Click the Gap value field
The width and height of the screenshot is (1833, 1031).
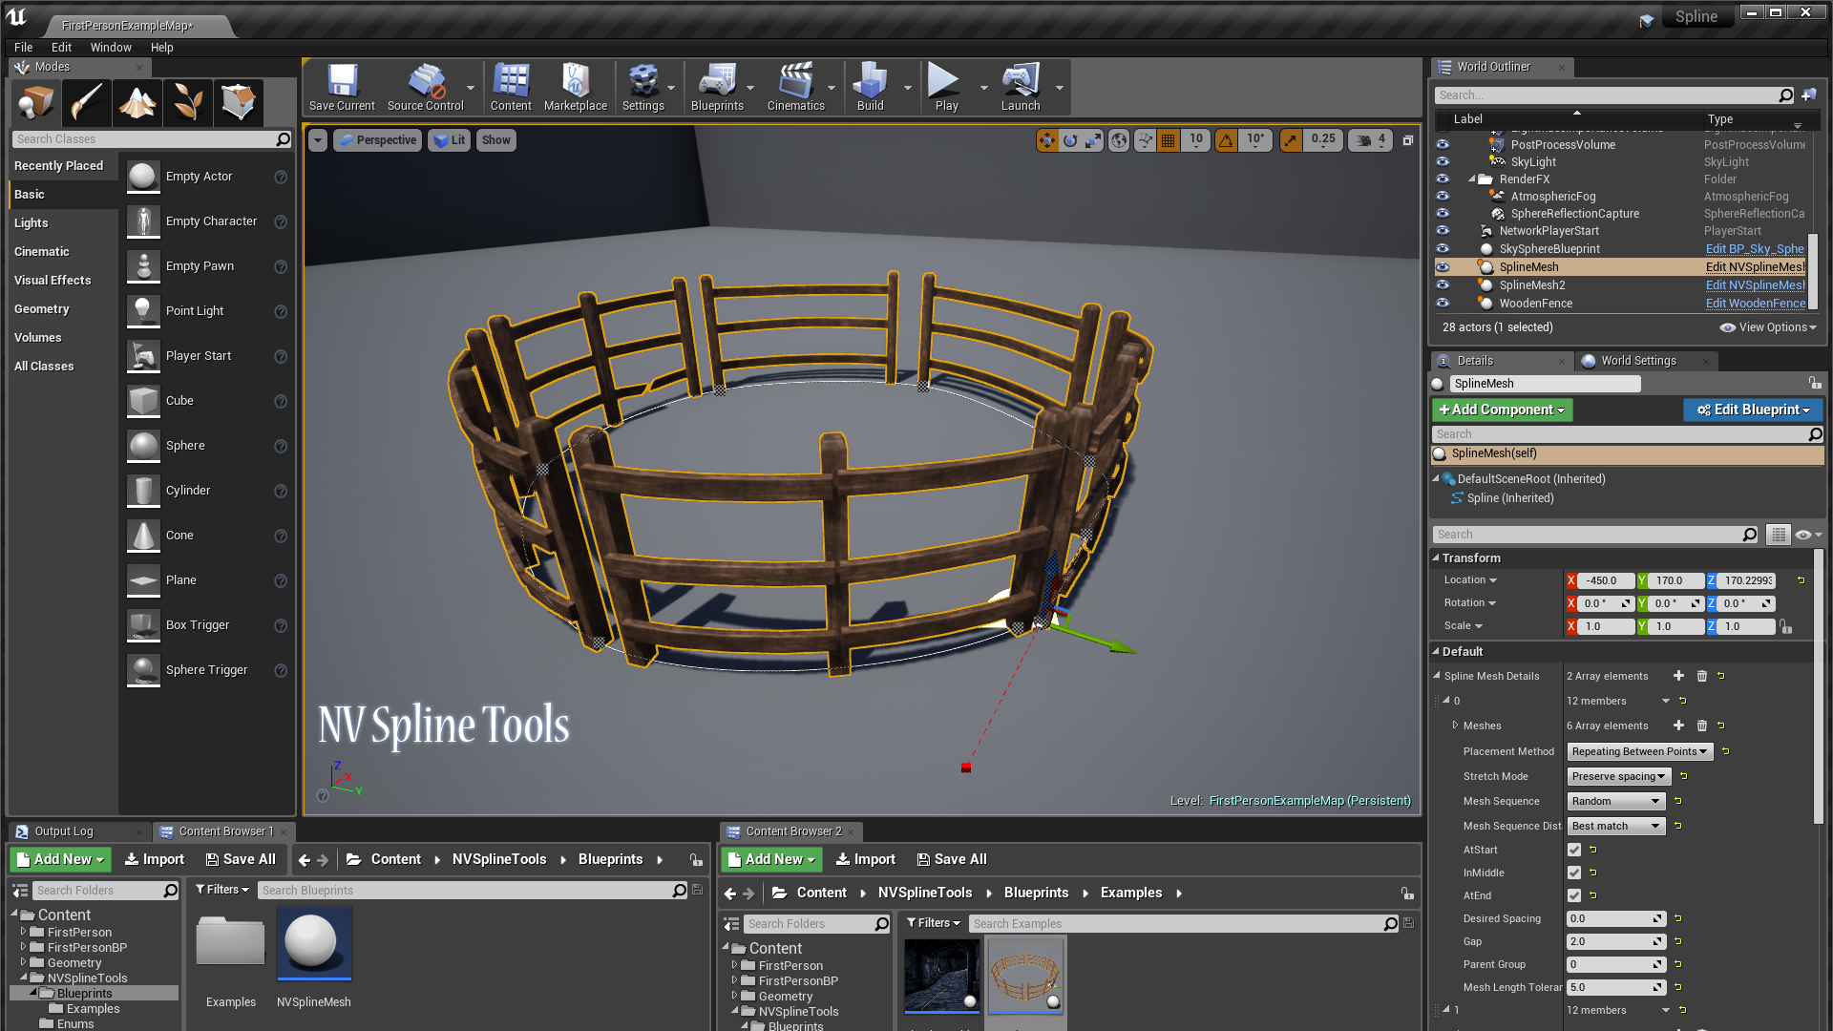1615,941
